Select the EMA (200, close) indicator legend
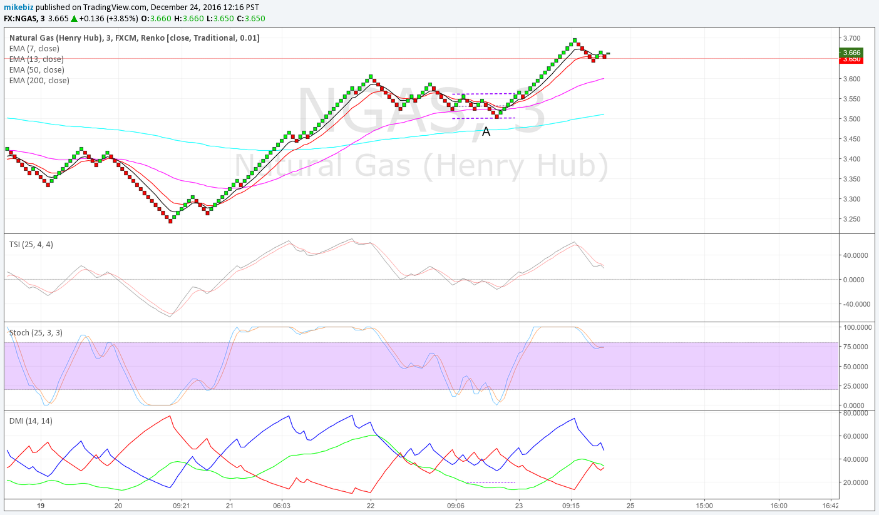The height and width of the screenshot is (515, 879). (x=39, y=80)
